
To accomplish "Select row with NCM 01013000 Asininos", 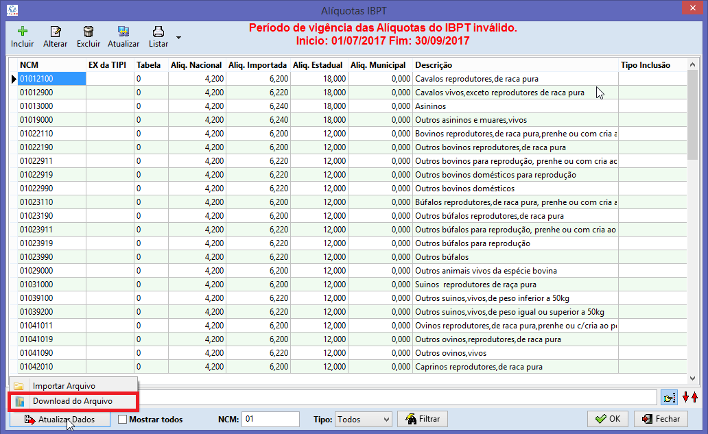I will [x=348, y=106].
